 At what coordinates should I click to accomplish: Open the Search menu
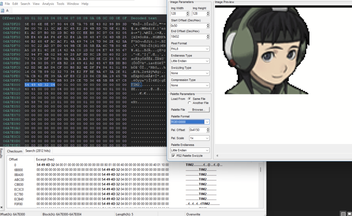coord(25,4)
